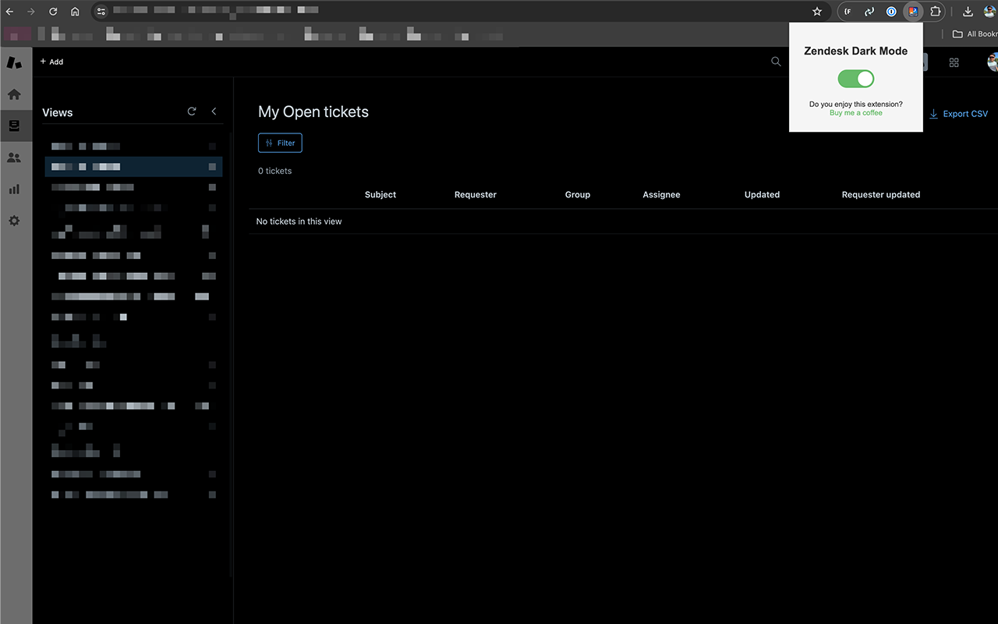The width and height of the screenshot is (998, 624).
Task: Open the Admin settings gear icon
Action: 14,221
